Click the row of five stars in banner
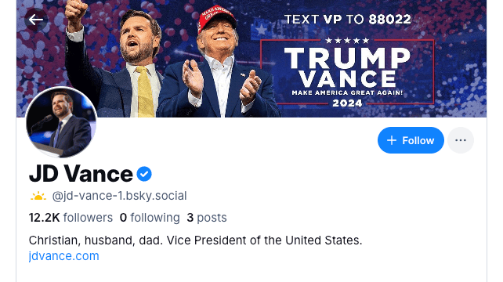The width and height of the screenshot is (503, 282). (347, 41)
